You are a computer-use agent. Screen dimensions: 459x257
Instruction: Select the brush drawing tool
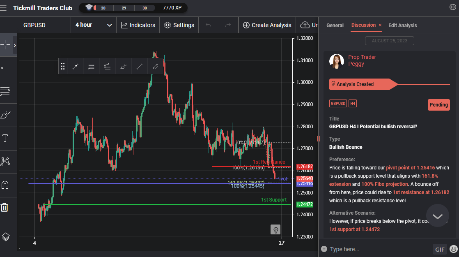coord(5,115)
